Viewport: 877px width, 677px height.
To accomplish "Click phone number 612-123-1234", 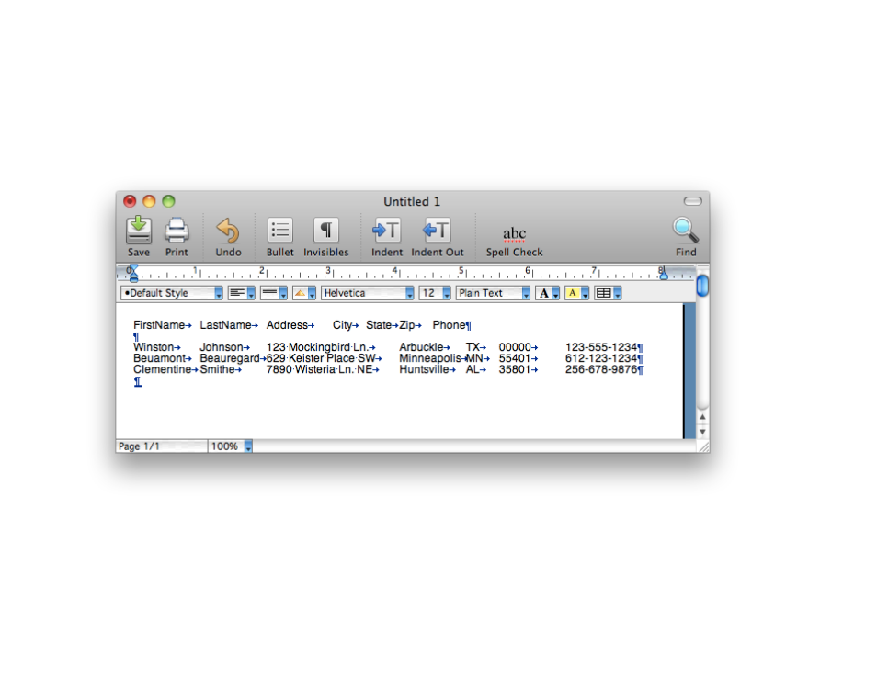I will point(600,358).
